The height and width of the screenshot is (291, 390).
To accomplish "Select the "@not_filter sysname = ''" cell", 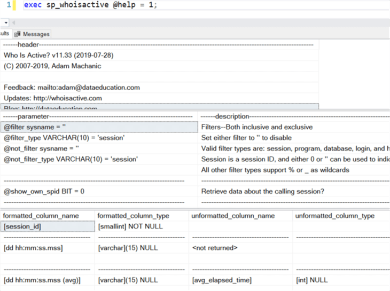I will (99, 148).
